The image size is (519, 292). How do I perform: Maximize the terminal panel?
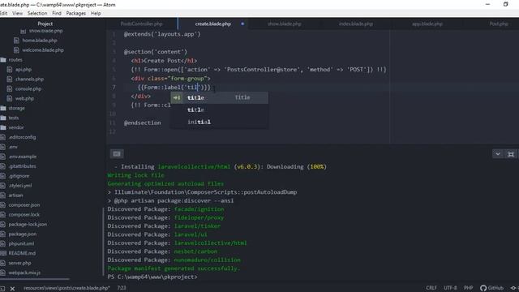pyautogui.click(x=511, y=154)
